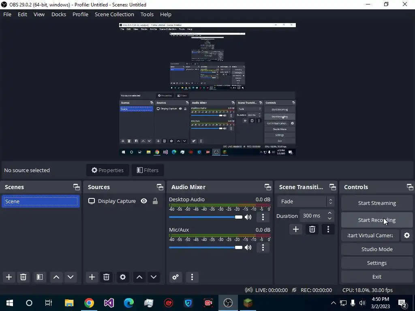Open Google Chrome from taskbar
The image size is (415, 311).
click(89, 303)
